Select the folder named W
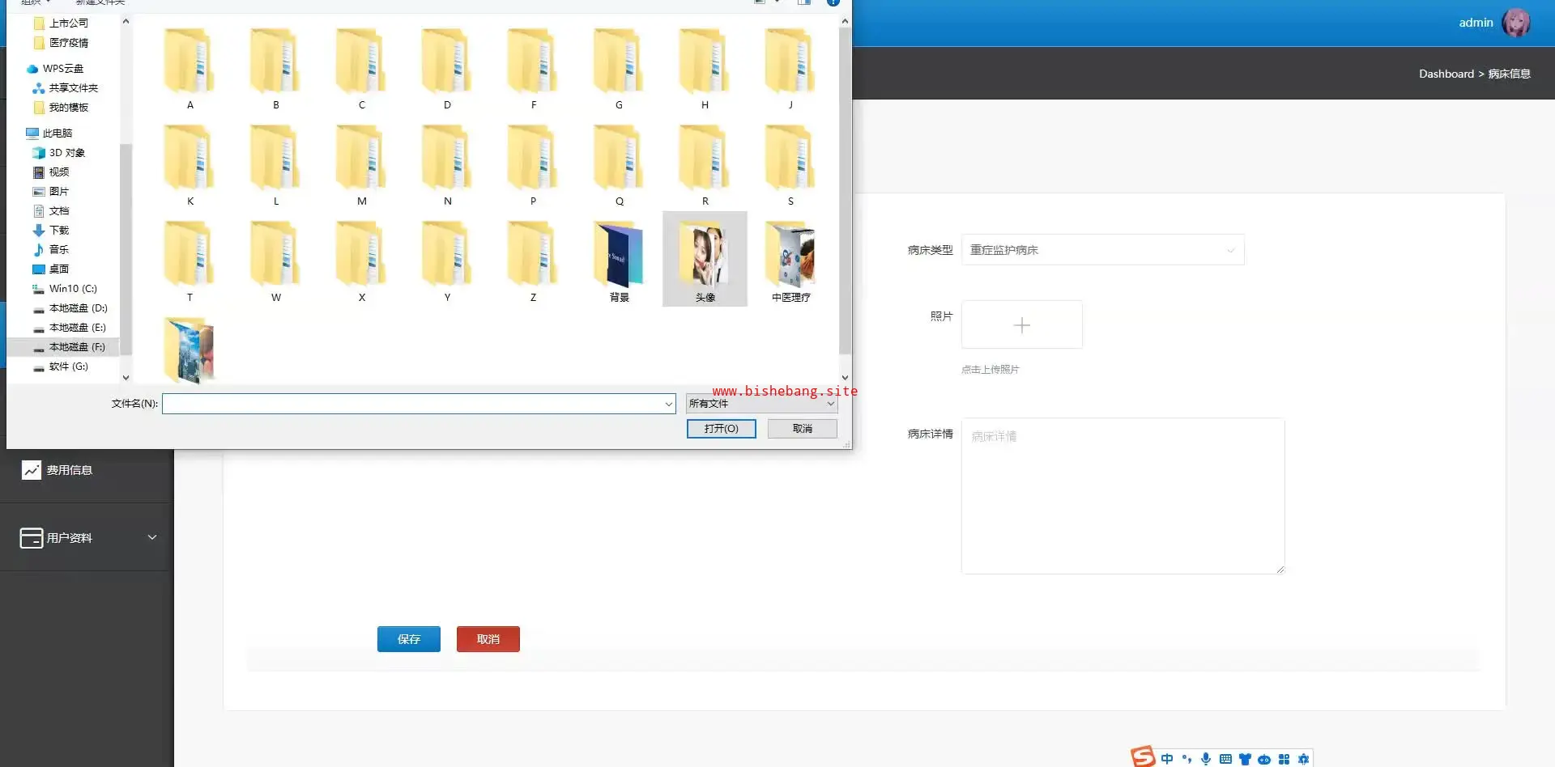Image resolution: width=1555 pixels, height=767 pixels. tap(275, 261)
